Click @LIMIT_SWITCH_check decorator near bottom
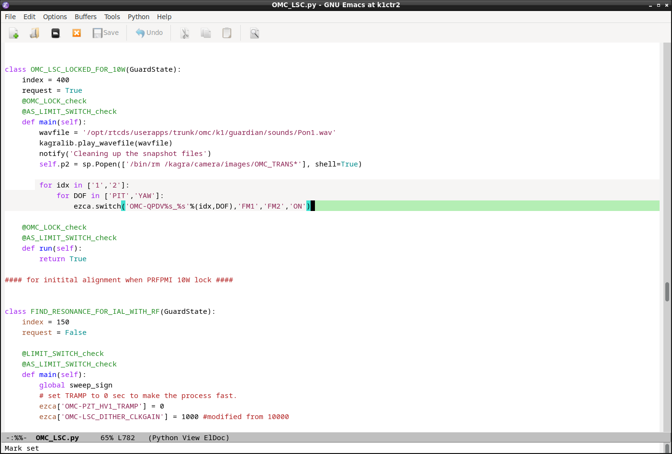 tap(63, 354)
